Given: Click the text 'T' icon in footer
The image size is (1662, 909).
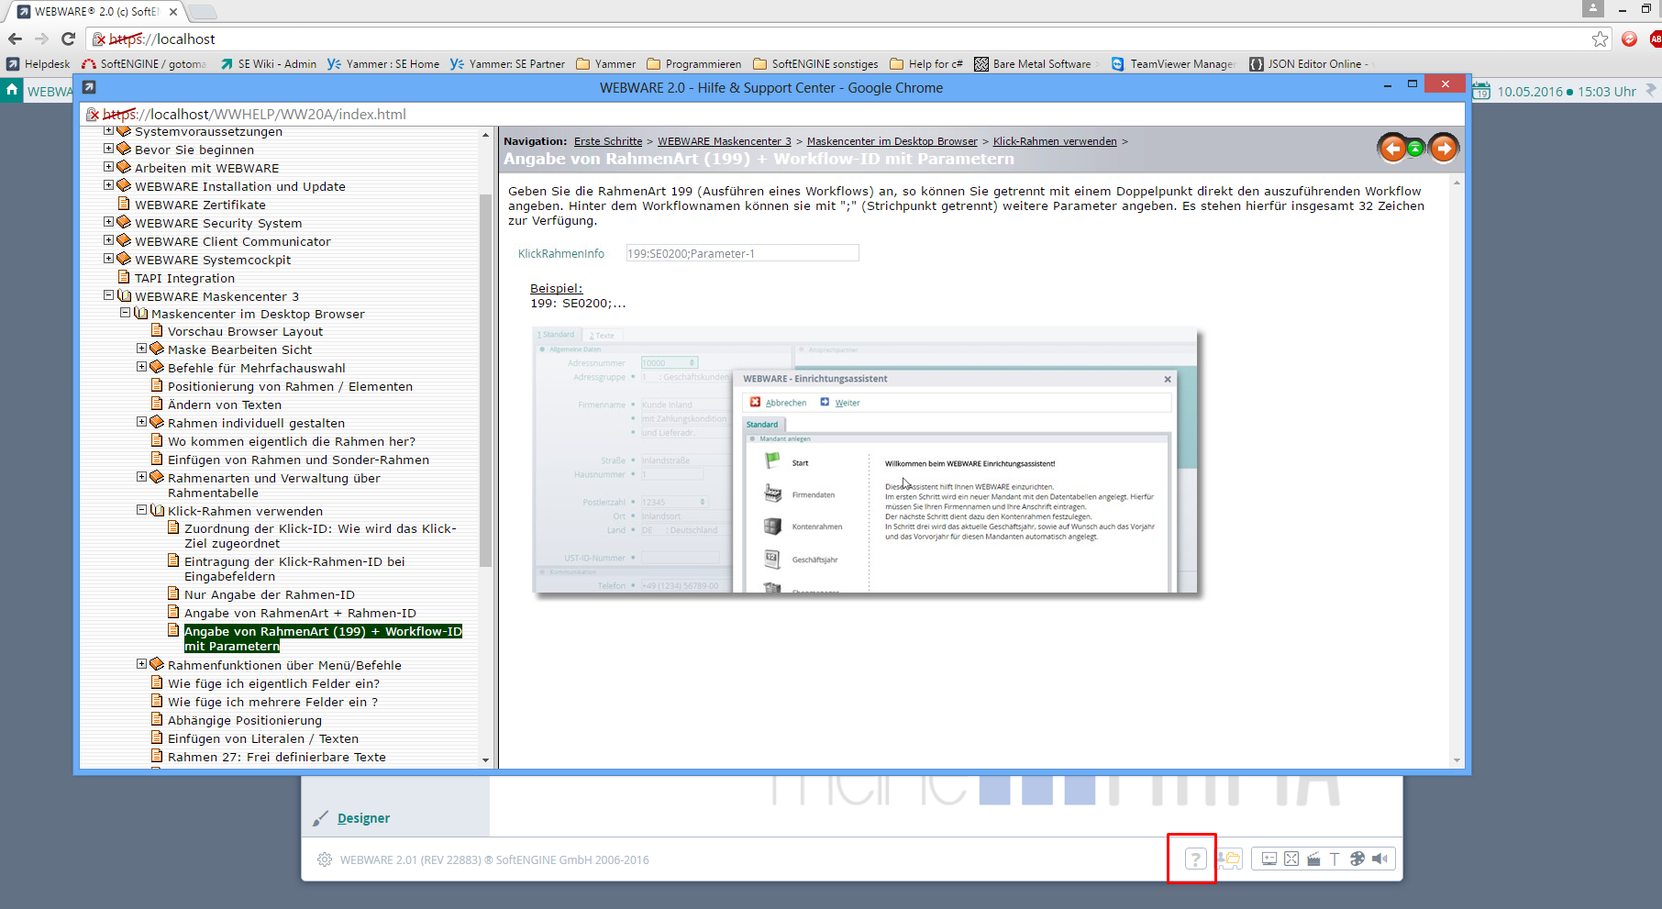Looking at the screenshot, I should pos(1335,859).
